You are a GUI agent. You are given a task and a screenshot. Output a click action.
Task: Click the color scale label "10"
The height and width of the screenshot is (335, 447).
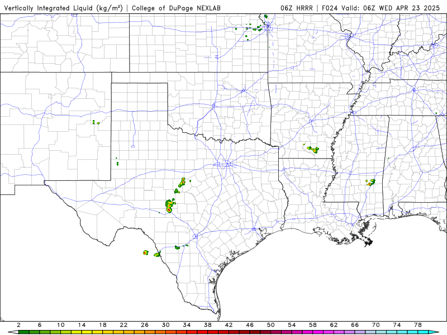60,325
